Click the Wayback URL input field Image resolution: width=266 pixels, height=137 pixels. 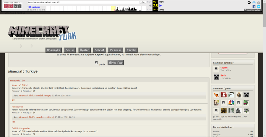point(83,3)
